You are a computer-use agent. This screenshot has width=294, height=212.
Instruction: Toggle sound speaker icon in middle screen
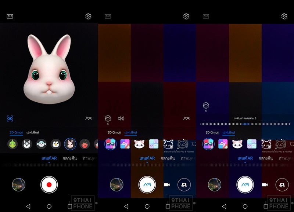tap(121, 118)
